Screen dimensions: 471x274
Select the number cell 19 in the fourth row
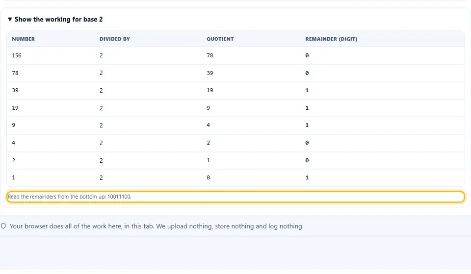click(x=15, y=108)
